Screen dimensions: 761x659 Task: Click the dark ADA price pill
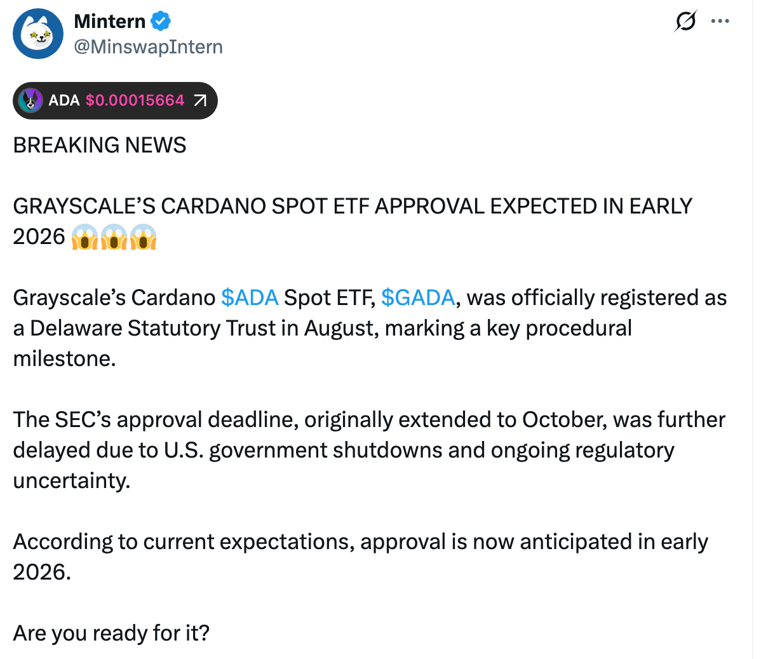coord(115,100)
